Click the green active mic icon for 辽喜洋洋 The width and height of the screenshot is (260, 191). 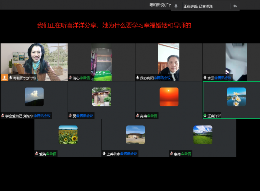click(x=205, y=116)
